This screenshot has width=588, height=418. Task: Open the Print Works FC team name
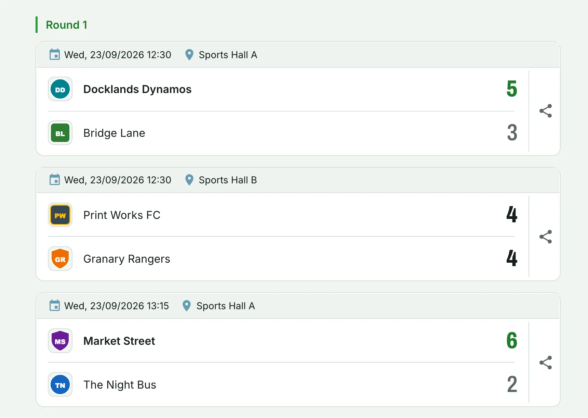pos(122,215)
